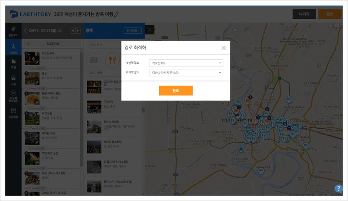Click the shopping bag marker on map

pyautogui.click(x=241, y=148)
